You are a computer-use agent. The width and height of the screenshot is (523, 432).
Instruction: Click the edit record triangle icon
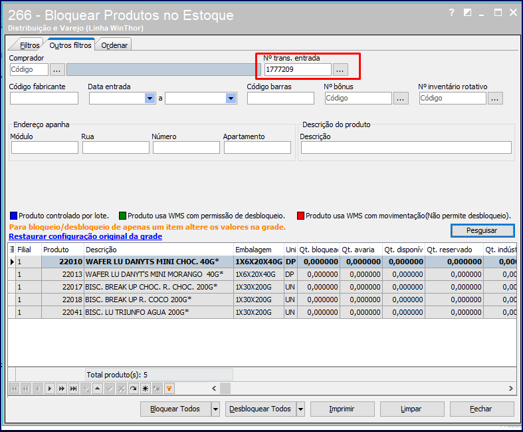pos(98,389)
